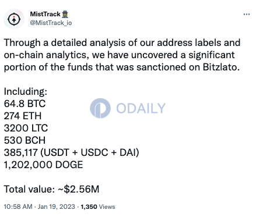Click the 385,117 (USDT + USDC + DAI) line
The height and width of the screenshot is (217, 256).
click(72, 152)
